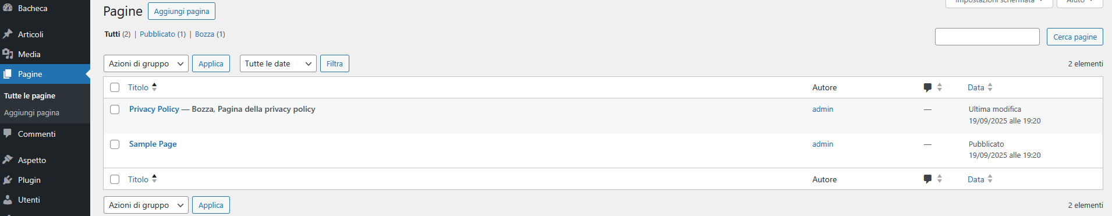
Task: Expand top Azioni di gruppo dropdown
Action: (x=146, y=63)
